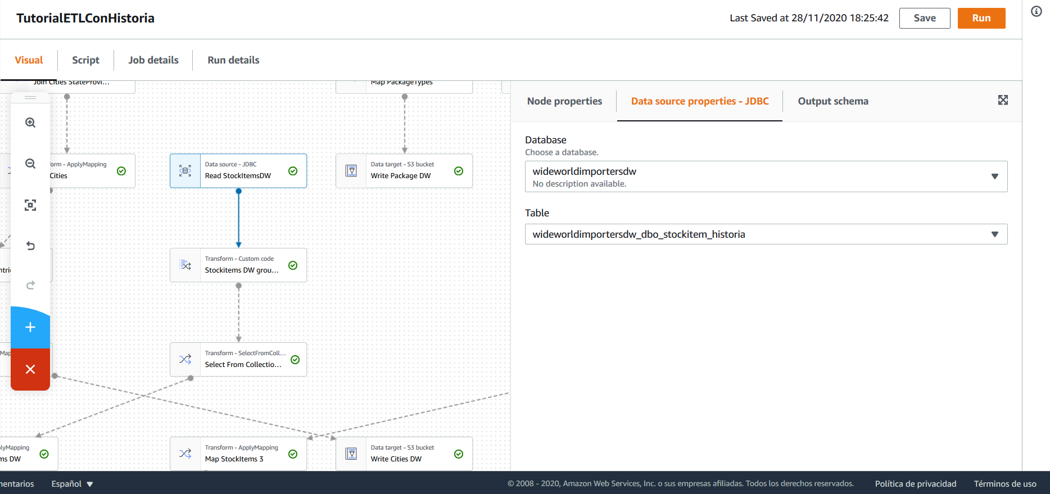
Task: Save the job
Action: [925, 18]
